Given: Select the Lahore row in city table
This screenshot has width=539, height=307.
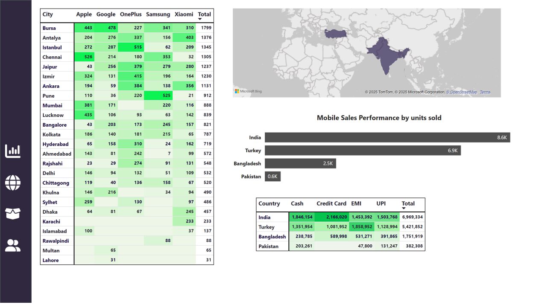Looking at the screenshot, I should pos(127,261).
